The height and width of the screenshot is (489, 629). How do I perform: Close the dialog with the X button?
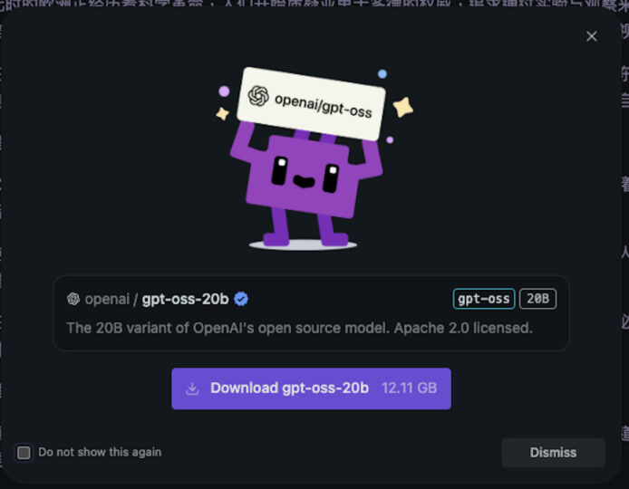click(x=592, y=36)
